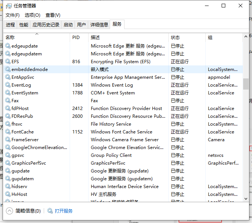Viewport: 252px width, 223px height.
Task: Open the 查看(V) menu
Action: pyautogui.click(x=53, y=15)
